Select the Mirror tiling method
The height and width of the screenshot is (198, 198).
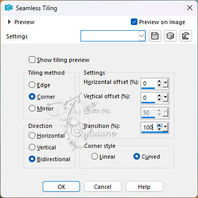tap(32, 108)
